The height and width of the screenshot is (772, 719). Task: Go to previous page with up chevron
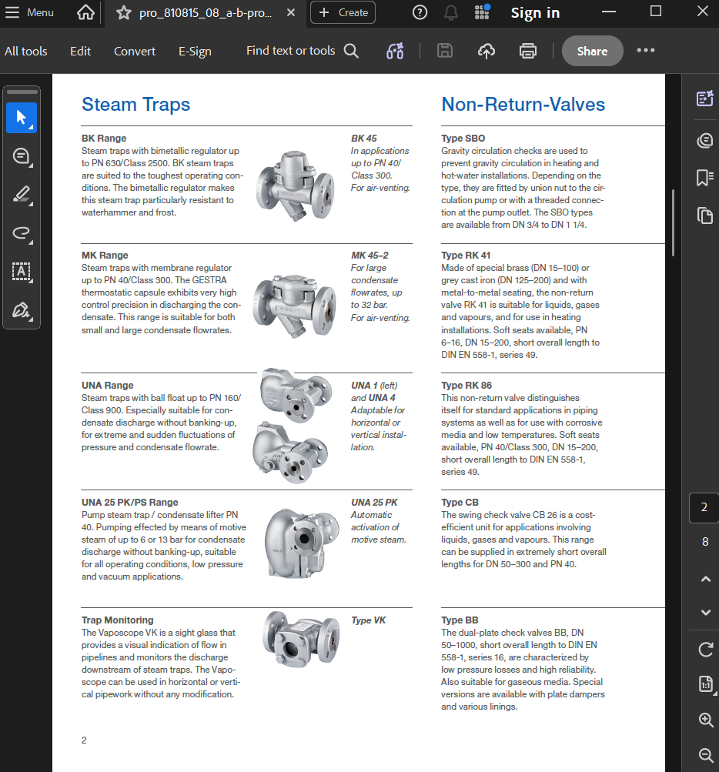(x=706, y=579)
